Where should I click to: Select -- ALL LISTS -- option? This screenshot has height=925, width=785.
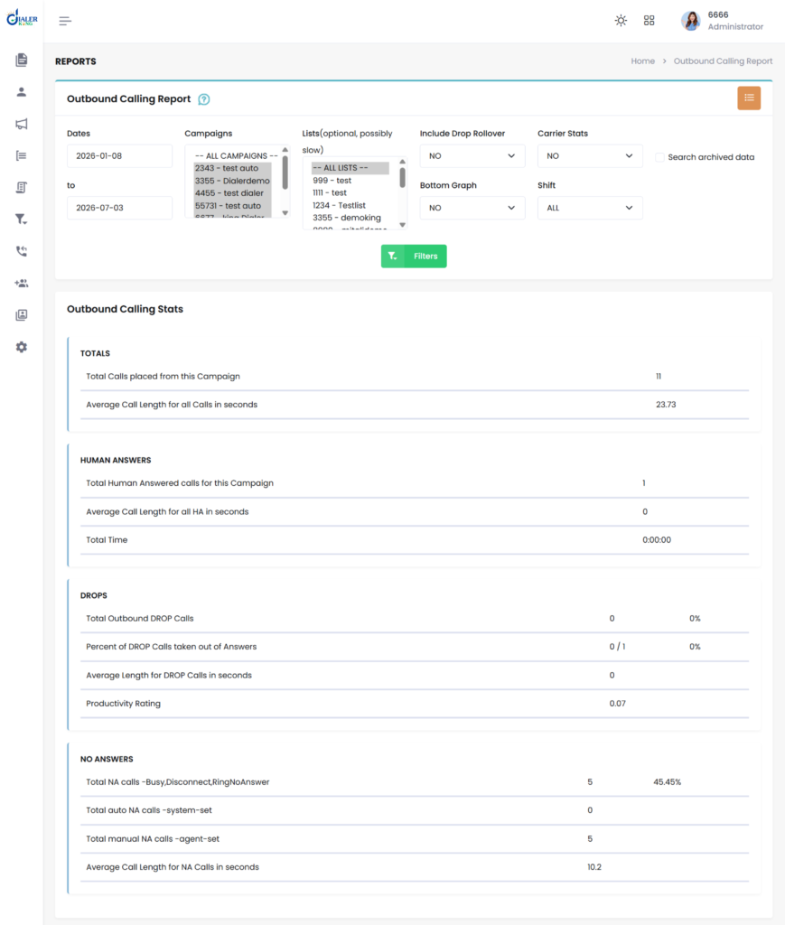tap(350, 168)
